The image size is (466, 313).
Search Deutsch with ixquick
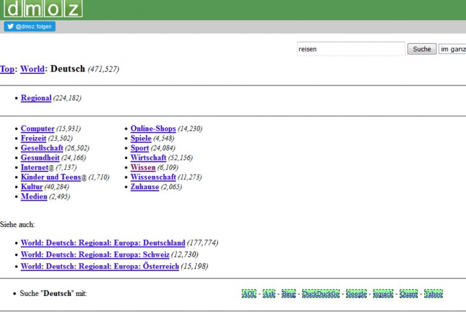383,294
